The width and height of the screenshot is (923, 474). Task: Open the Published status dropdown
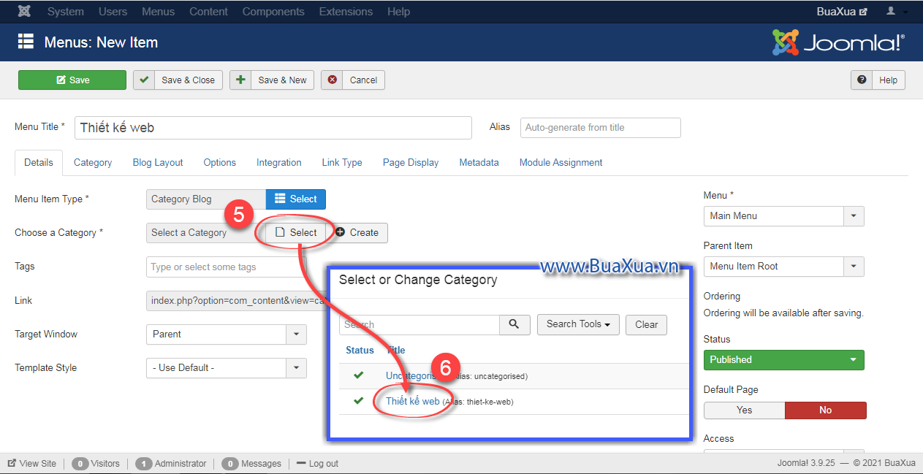[783, 360]
